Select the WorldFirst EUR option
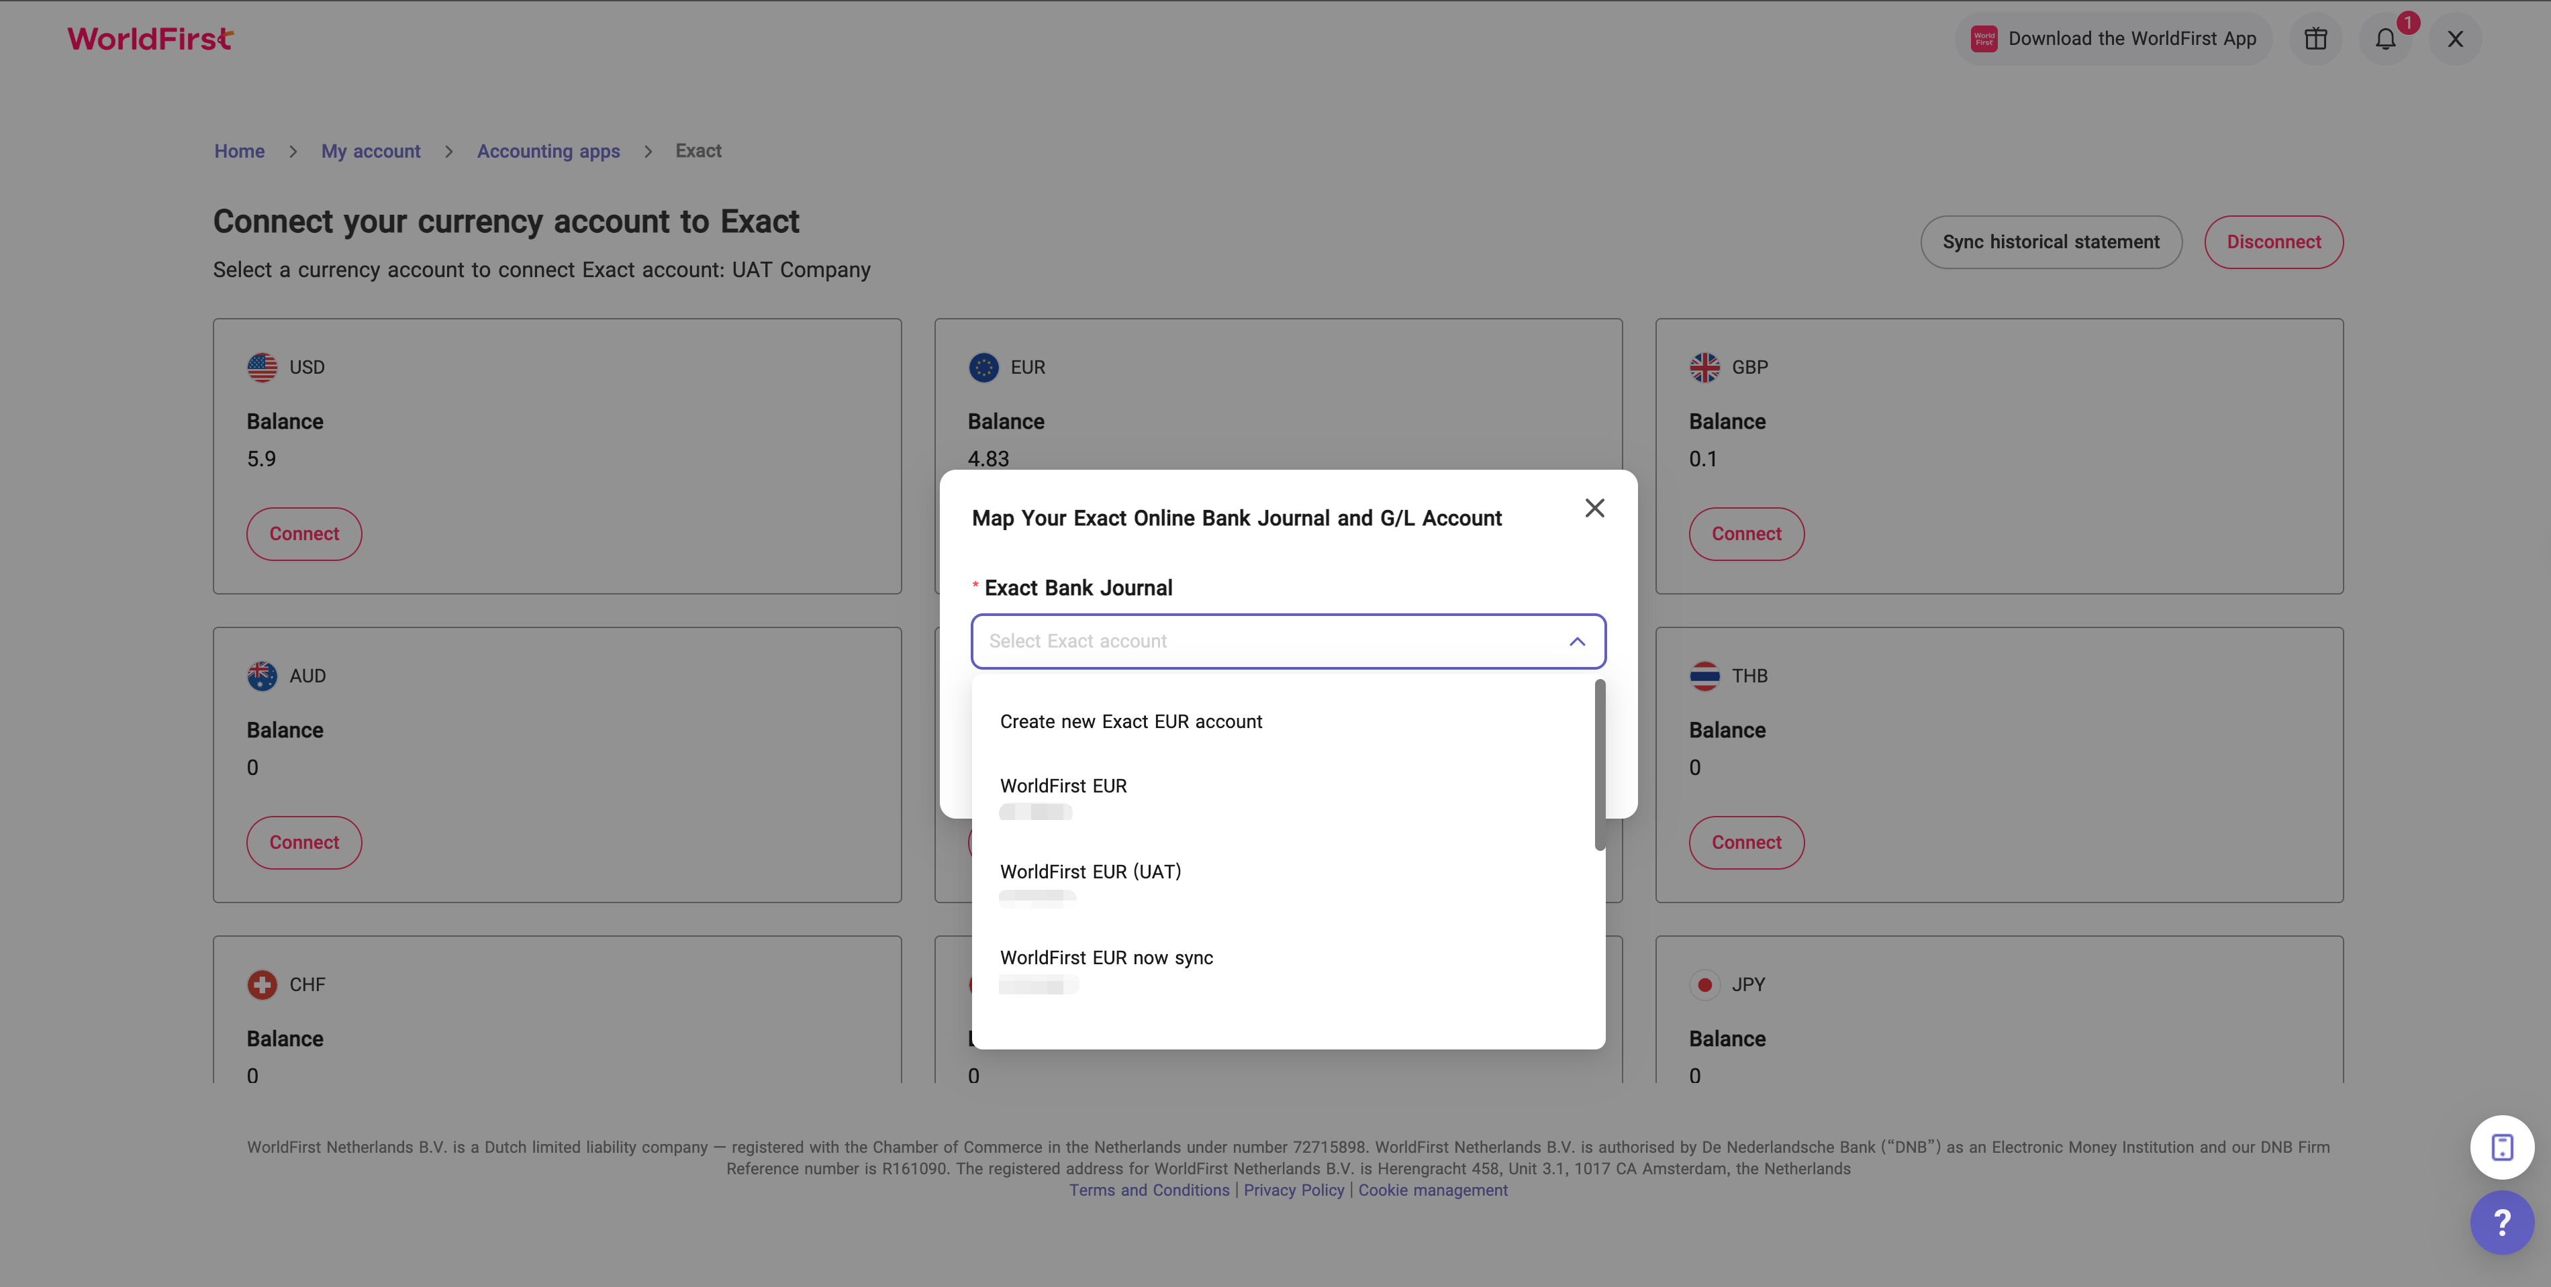2551x1287 pixels. 1063,786
